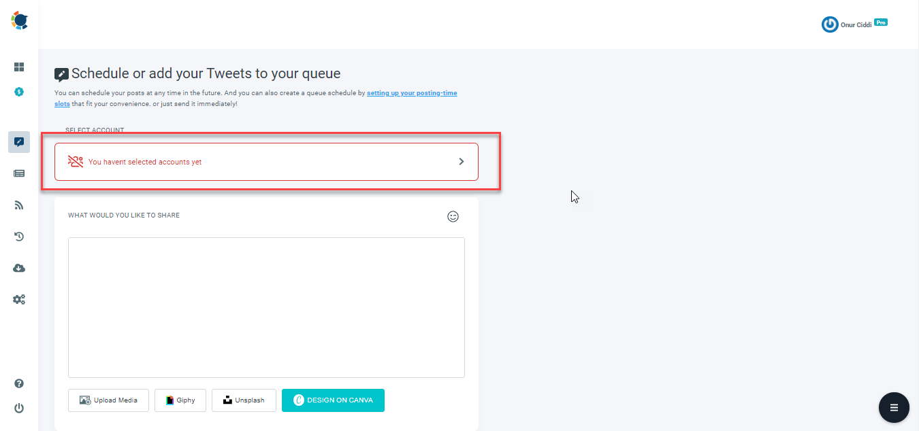Click the Design on Canva button
919x431 pixels.
333,400
